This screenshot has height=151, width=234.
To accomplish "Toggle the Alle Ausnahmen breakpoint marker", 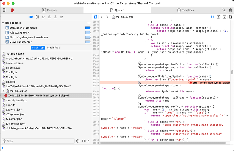I will click(87, 32).
